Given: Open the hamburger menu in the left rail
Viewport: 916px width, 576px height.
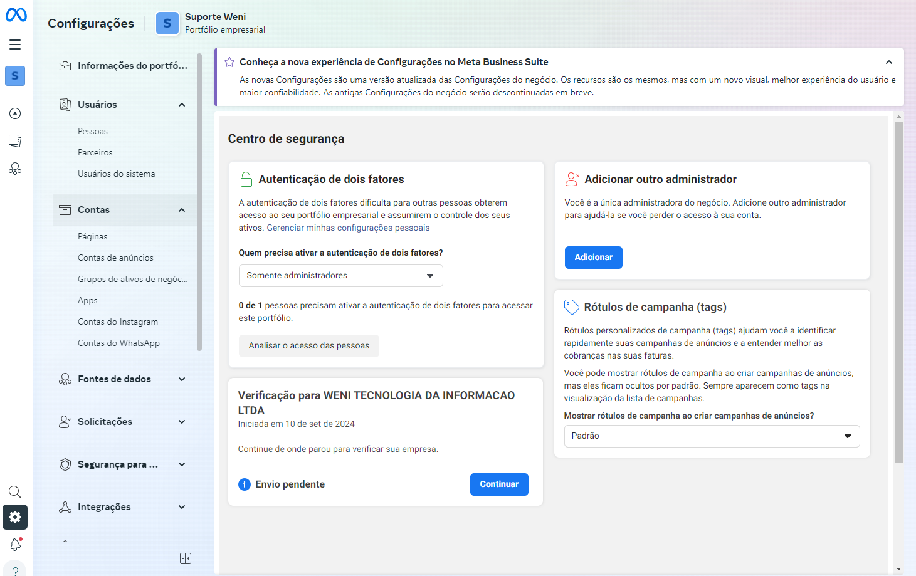Looking at the screenshot, I should click(x=15, y=44).
